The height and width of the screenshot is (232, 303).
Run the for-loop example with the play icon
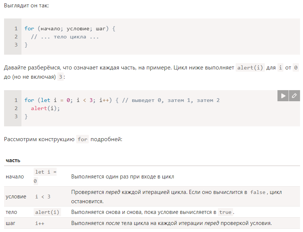(283, 96)
